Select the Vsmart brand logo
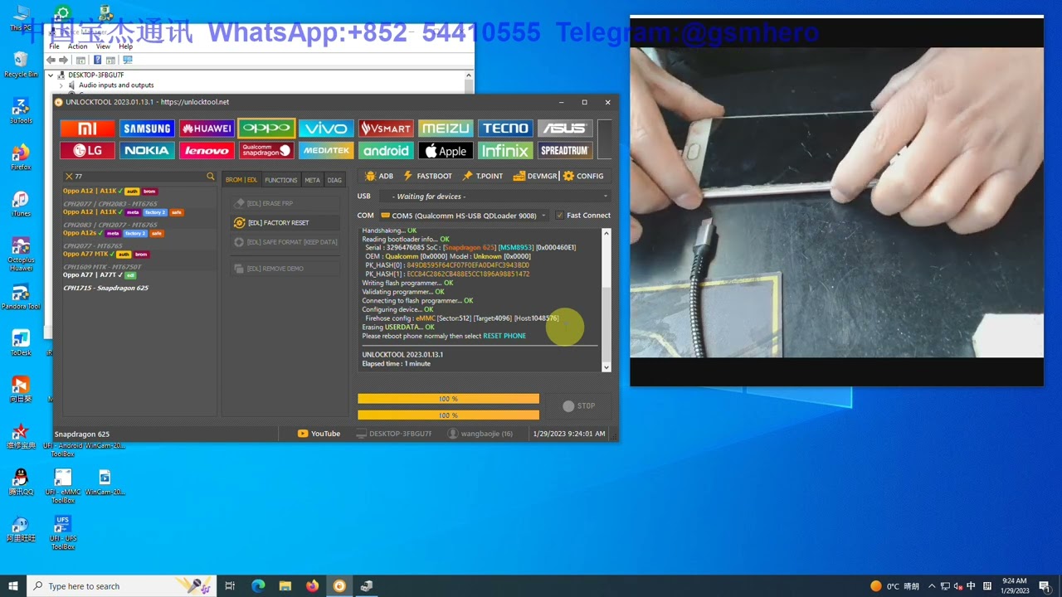 tap(386, 129)
